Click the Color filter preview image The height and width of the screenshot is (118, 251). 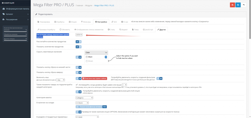pos(96,57)
